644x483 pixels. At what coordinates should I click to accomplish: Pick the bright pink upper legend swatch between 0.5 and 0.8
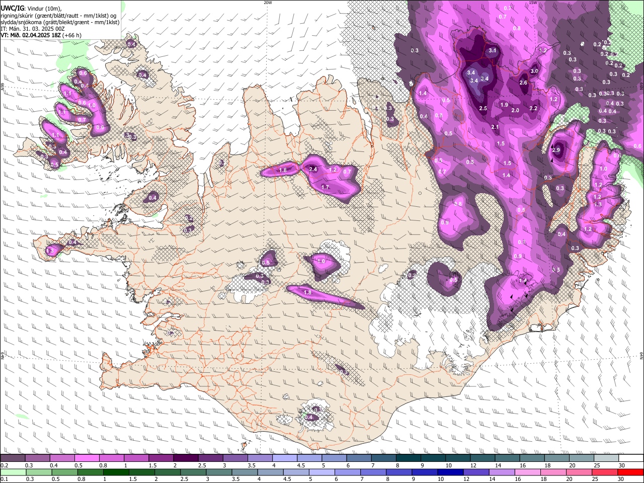coord(87,458)
